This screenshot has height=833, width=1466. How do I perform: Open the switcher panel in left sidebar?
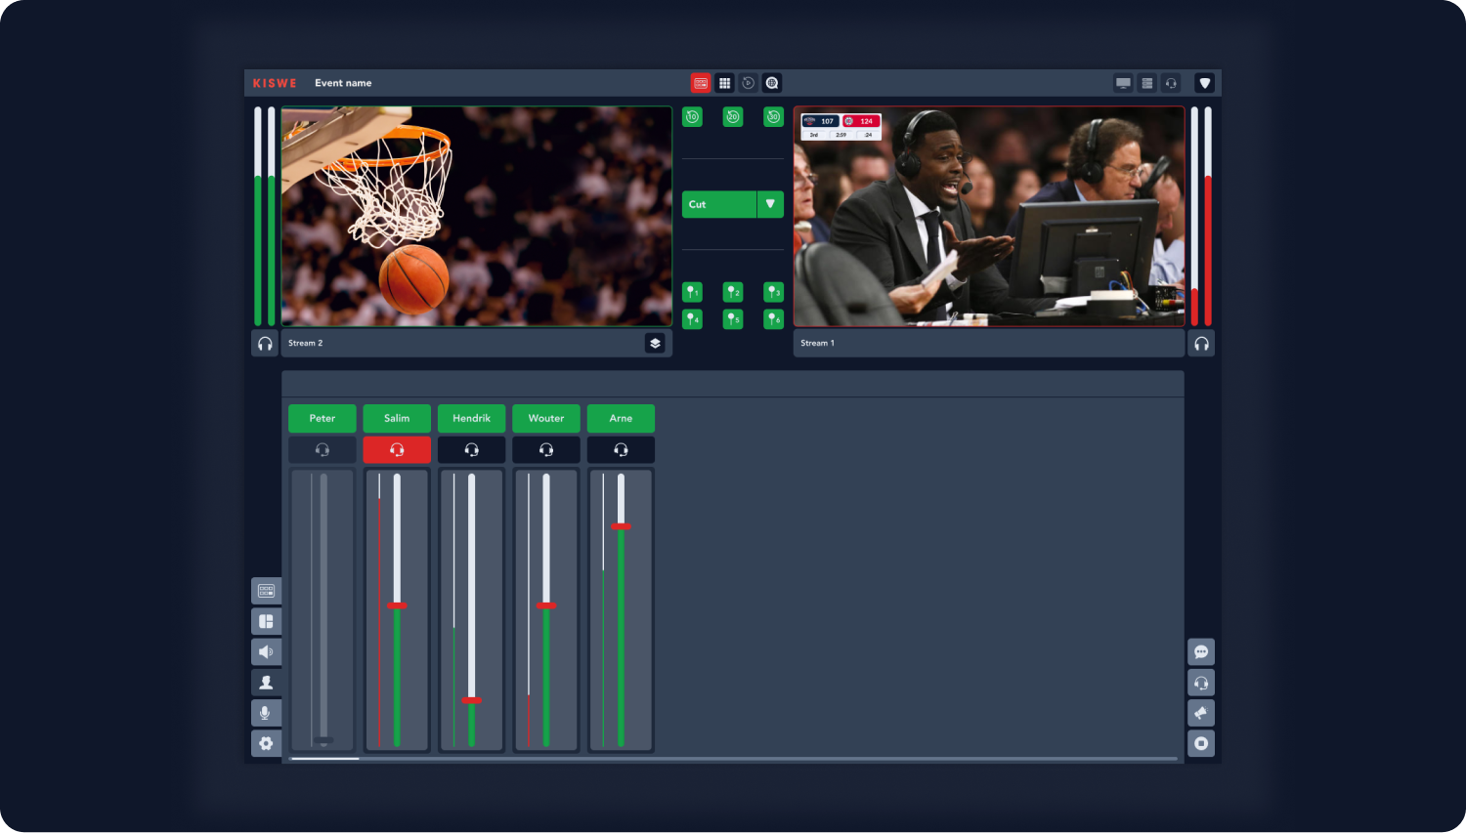coord(266,591)
